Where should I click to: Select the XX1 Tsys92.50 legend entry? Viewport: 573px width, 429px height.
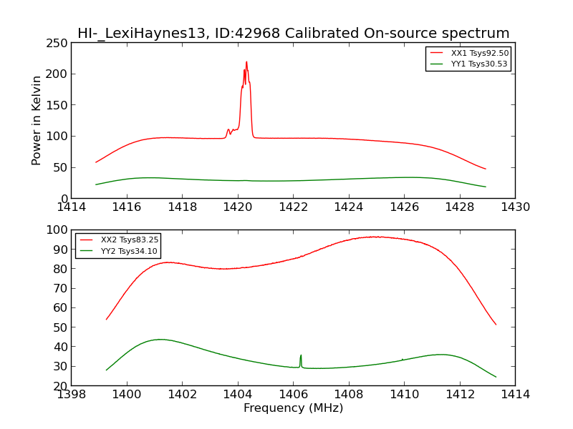click(x=479, y=54)
